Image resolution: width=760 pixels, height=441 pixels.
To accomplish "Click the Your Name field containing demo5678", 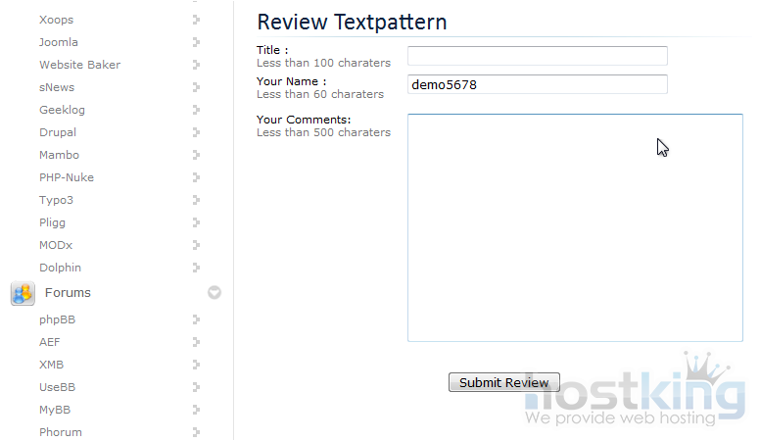I will click(537, 85).
